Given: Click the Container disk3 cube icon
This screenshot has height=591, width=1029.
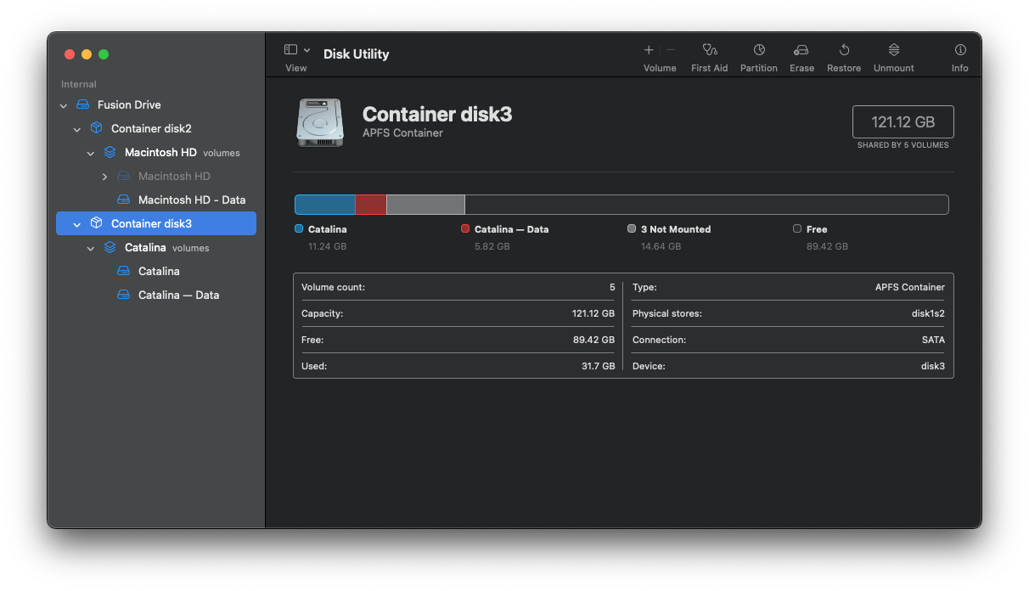Looking at the screenshot, I should click(96, 223).
